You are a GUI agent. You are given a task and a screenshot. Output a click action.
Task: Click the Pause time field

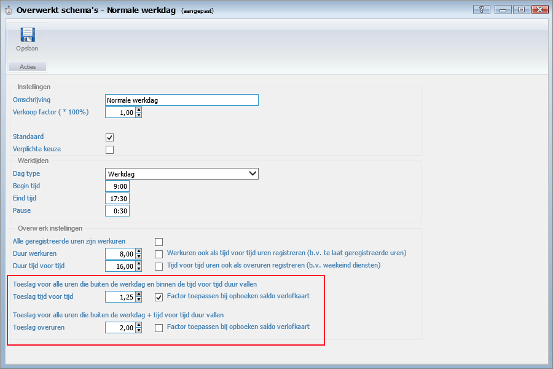click(117, 211)
